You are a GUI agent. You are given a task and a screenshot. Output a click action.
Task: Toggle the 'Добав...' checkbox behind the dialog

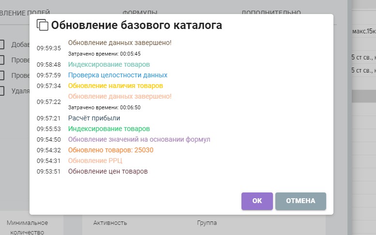coord(1,44)
